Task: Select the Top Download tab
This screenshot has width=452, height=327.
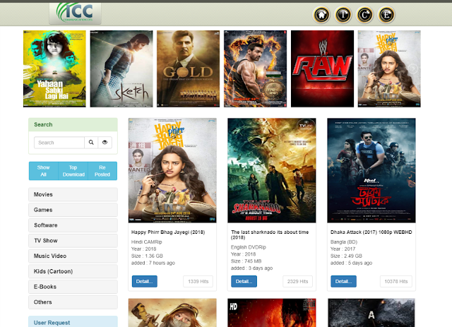Action: click(73, 171)
